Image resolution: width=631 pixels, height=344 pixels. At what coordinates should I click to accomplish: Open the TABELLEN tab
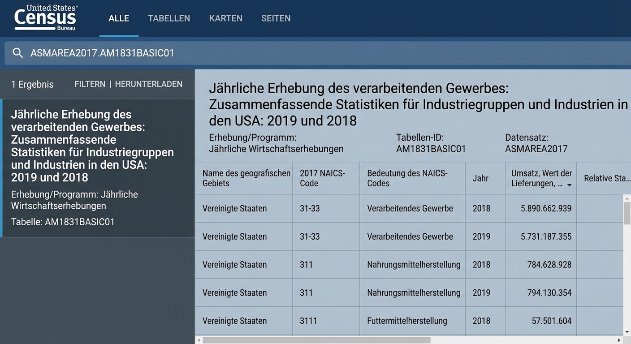coord(169,18)
